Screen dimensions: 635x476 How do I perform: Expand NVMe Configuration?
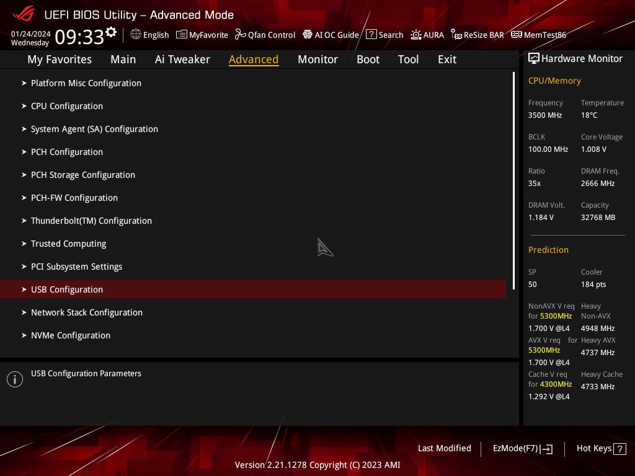(71, 335)
